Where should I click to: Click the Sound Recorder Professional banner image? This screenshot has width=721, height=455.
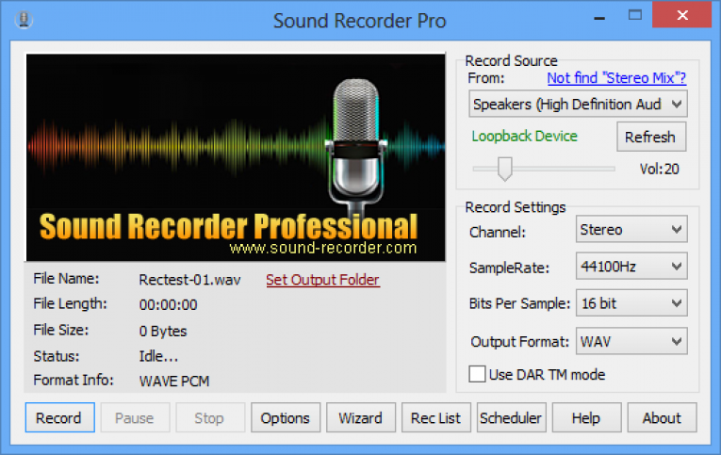(x=236, y=157)
